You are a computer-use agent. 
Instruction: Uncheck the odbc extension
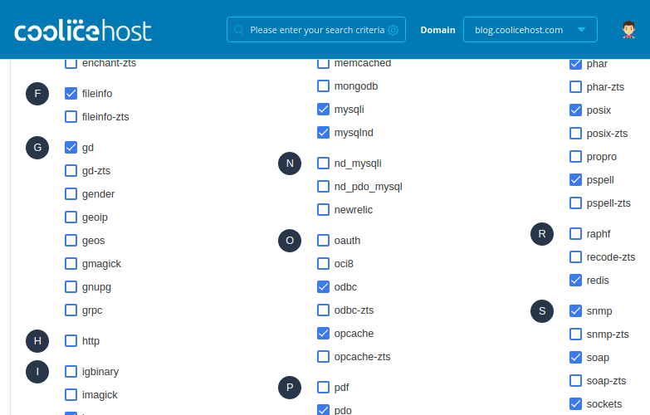tap(324, 287)
